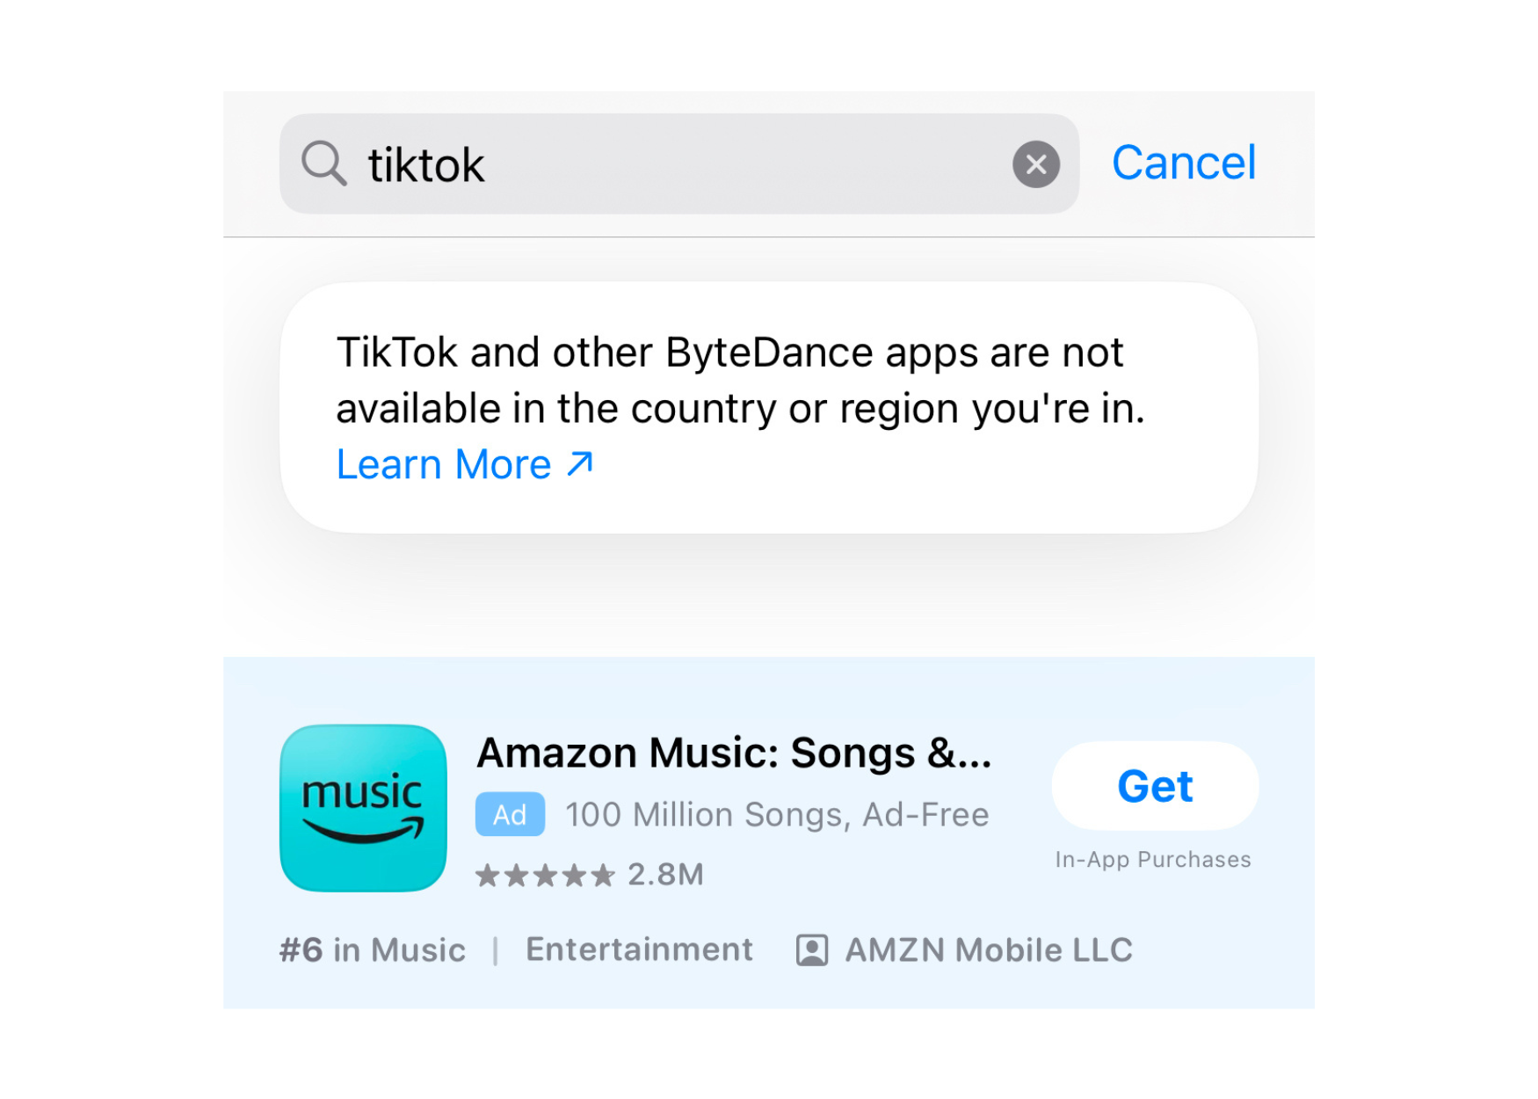Select the Entertainment category label

click(x=639, y=950)
